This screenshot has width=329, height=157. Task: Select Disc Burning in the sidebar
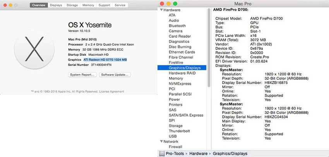(180, 47)
